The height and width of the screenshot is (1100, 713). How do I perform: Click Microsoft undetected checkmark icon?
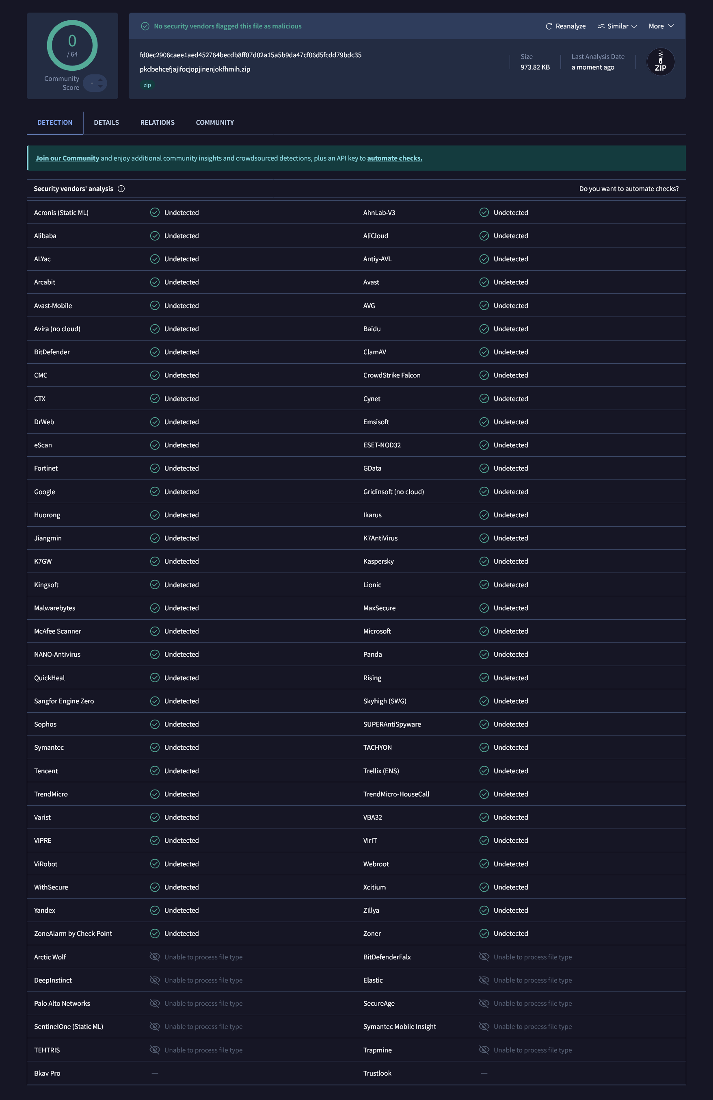[484, 631]
